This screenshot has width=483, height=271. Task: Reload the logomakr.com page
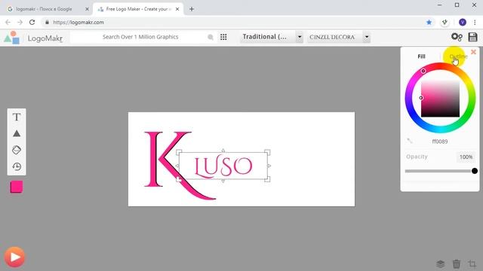point(32,22)
